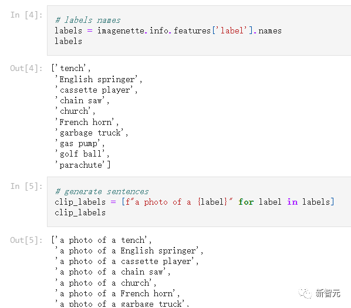Click the 'parachute' label output
Image resolution: width=351 pixels, height=308 pixels.
pyautogui.click(x=83, y=165)
